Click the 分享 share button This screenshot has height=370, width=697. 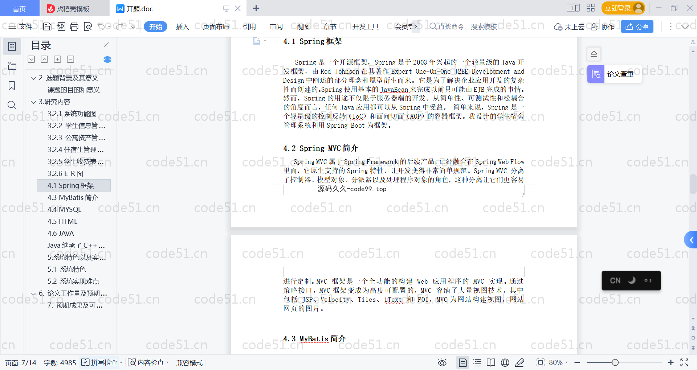pyautogui.click(x=637, y=26)
